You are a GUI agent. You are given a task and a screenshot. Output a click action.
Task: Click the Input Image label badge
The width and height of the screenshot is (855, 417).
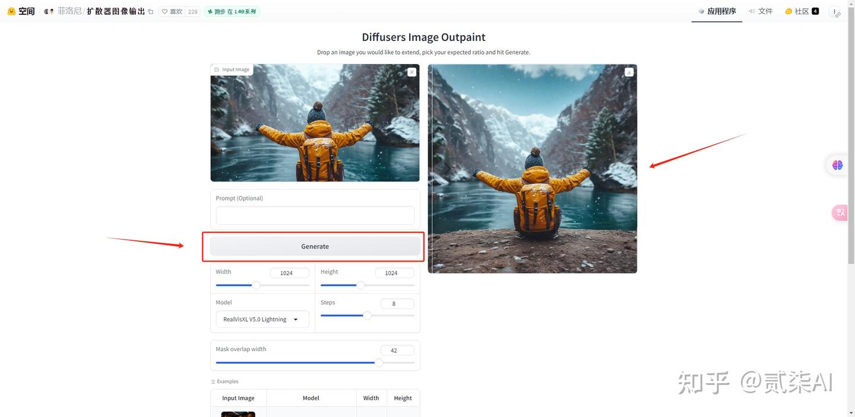(x=232, y=69)
